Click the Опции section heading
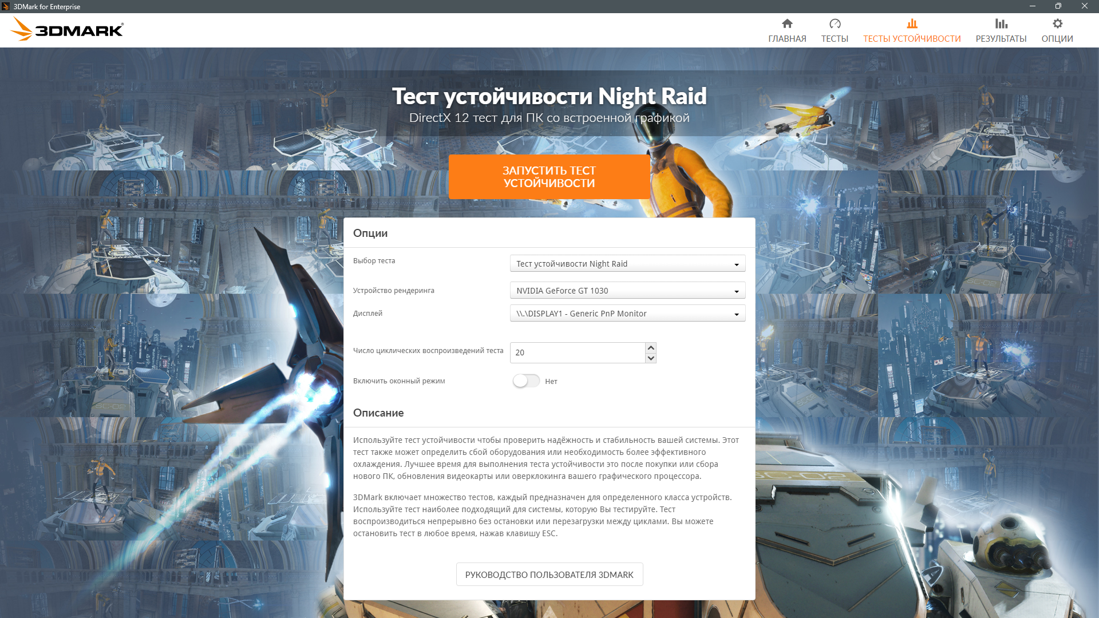 point(370,233)
